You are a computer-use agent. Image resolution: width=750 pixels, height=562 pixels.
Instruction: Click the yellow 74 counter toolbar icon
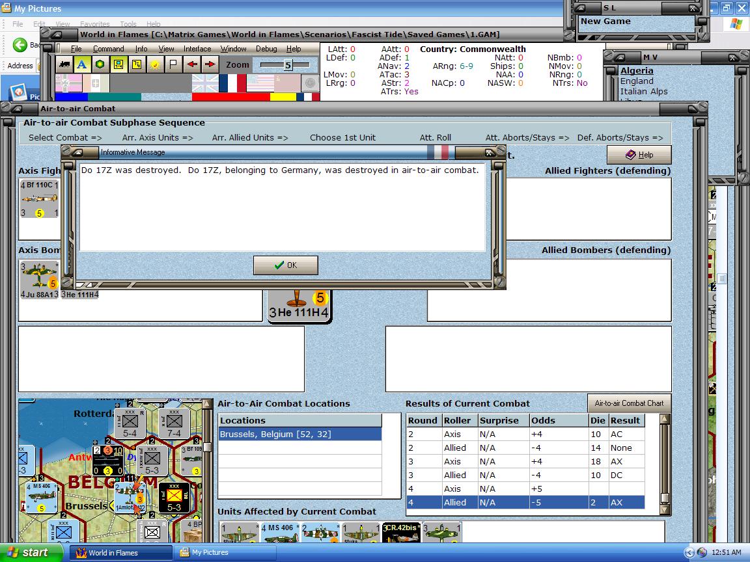tap(136, 64)
